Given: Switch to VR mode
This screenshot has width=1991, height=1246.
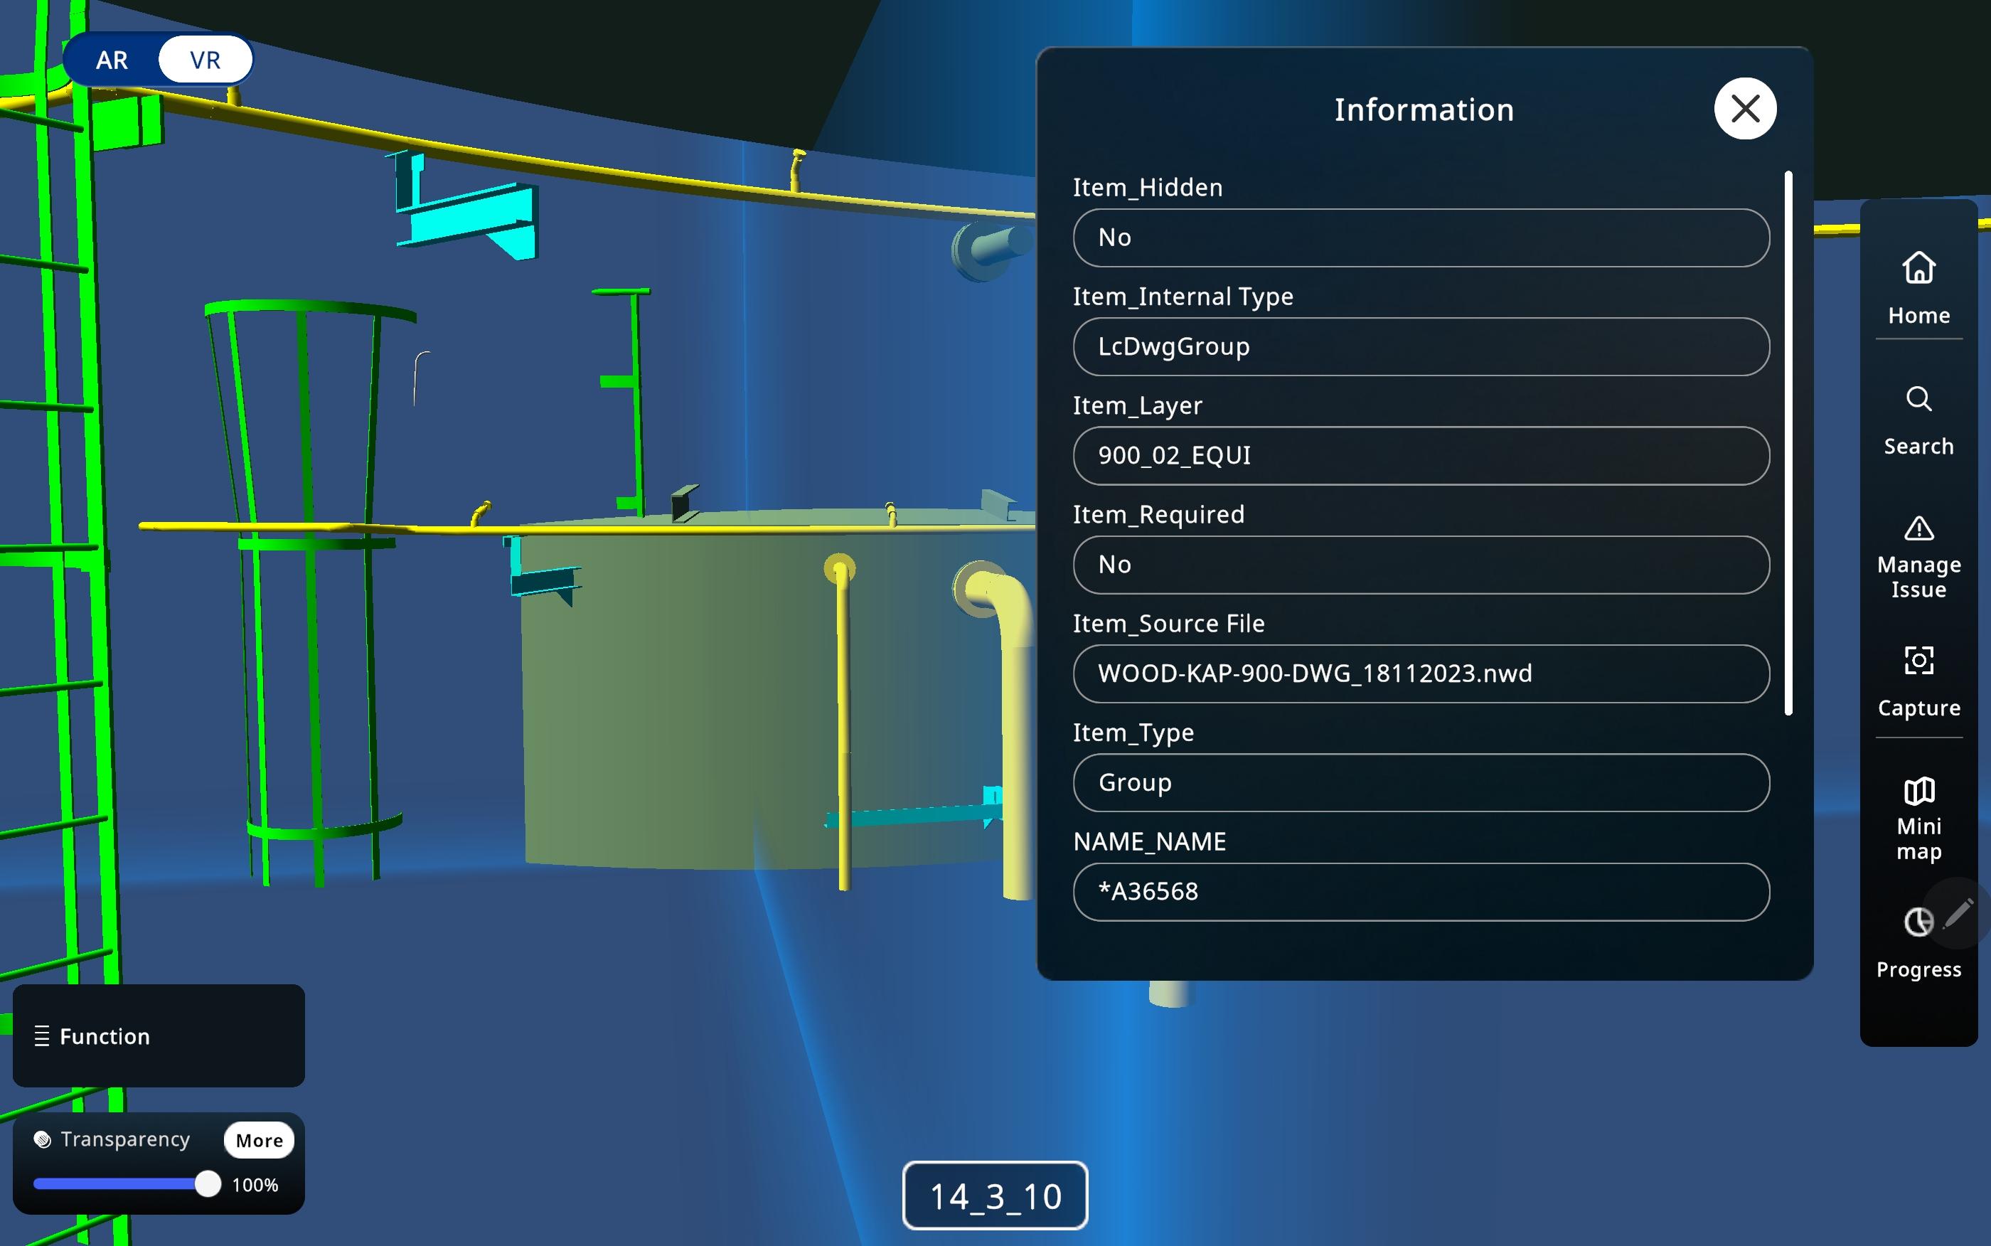Looking at the screenshot, I should coord(205,60).
